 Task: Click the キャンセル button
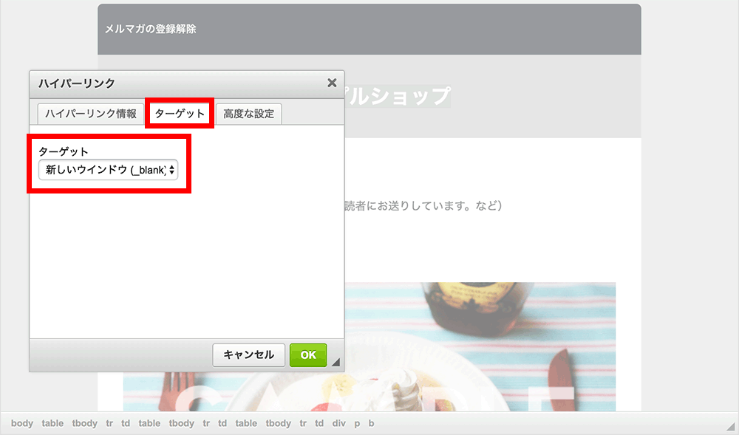pos(248,355)
